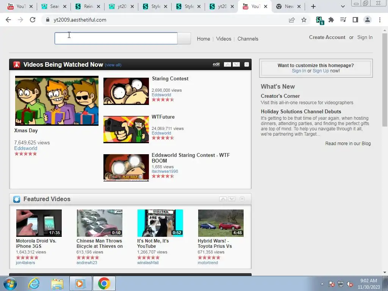
Task: Open the Xmas Day video thumbnail
Action: tap(57, 101)
